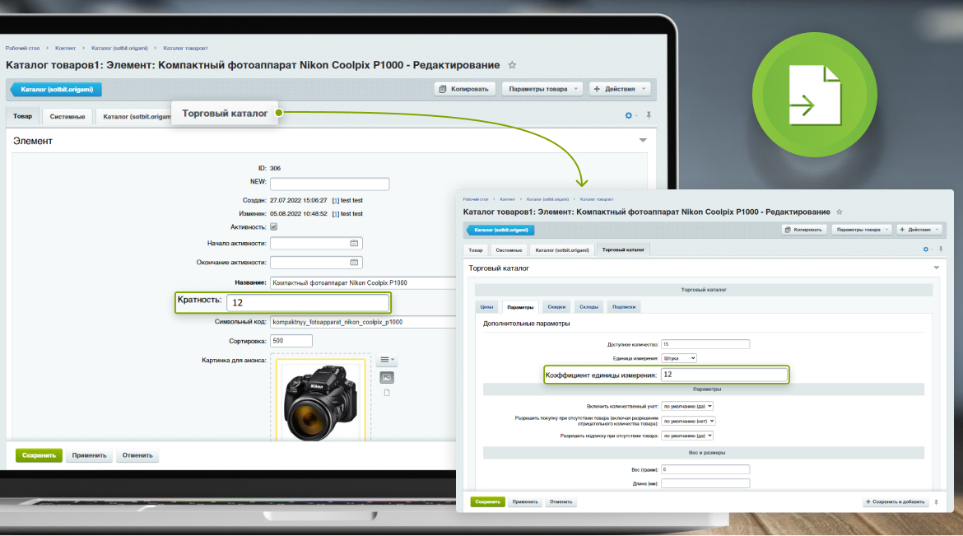Open the calendar for Окончание активности
The height and width of the screenshot is (536, 963).
[x=355, y=263]
